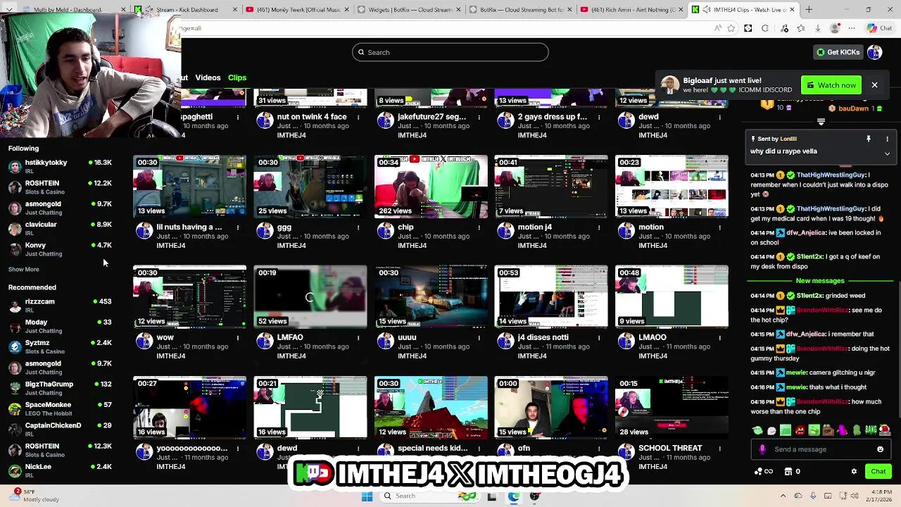Open BigzThaGrump recommended channel
The height and width of the screenshot is (507, 901).
click(60, 388)
